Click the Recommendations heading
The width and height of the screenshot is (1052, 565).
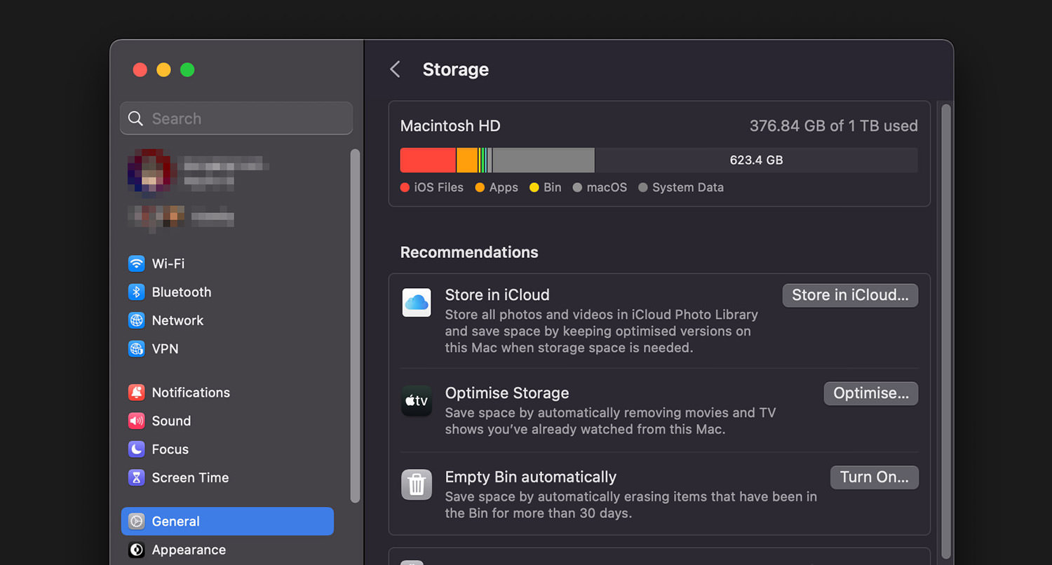coord(469,252)
